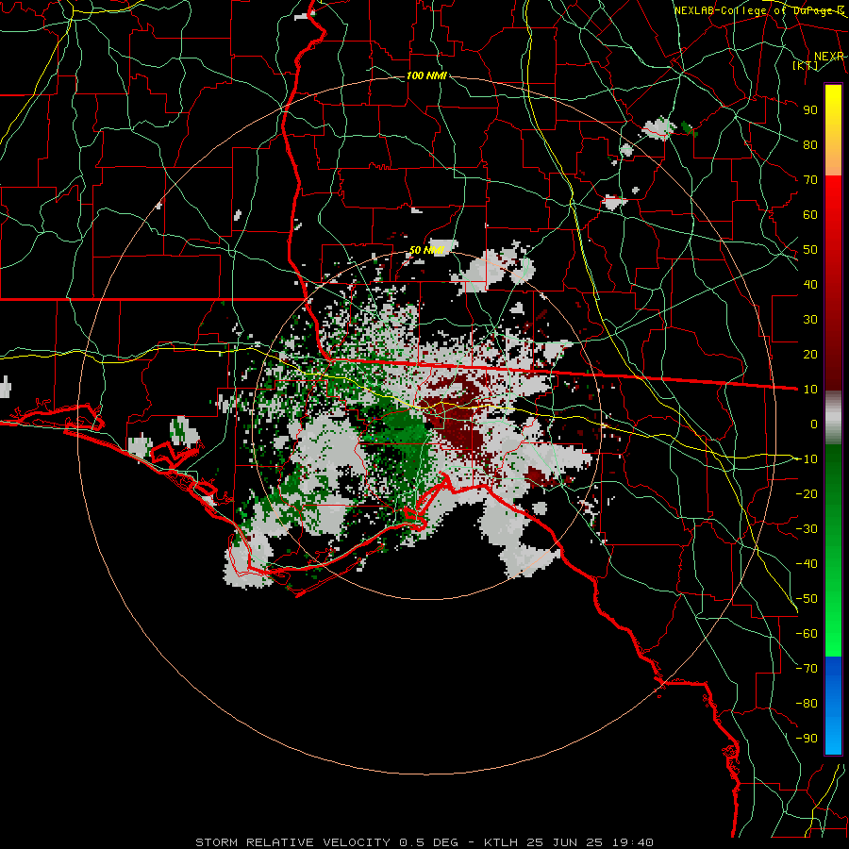Click the "50 NMI" range ring label

pyautogui.click(x=426, y=250)
